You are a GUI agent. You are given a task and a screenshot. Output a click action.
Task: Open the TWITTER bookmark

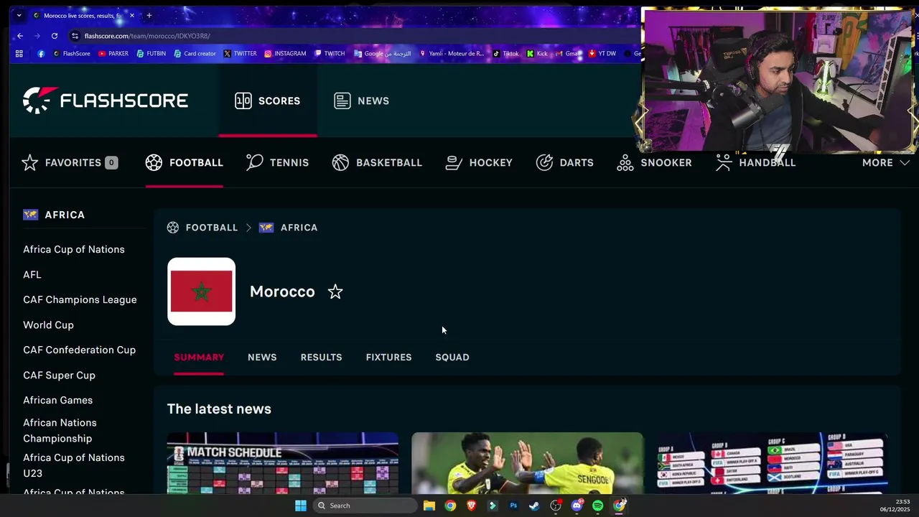point(240,53)
